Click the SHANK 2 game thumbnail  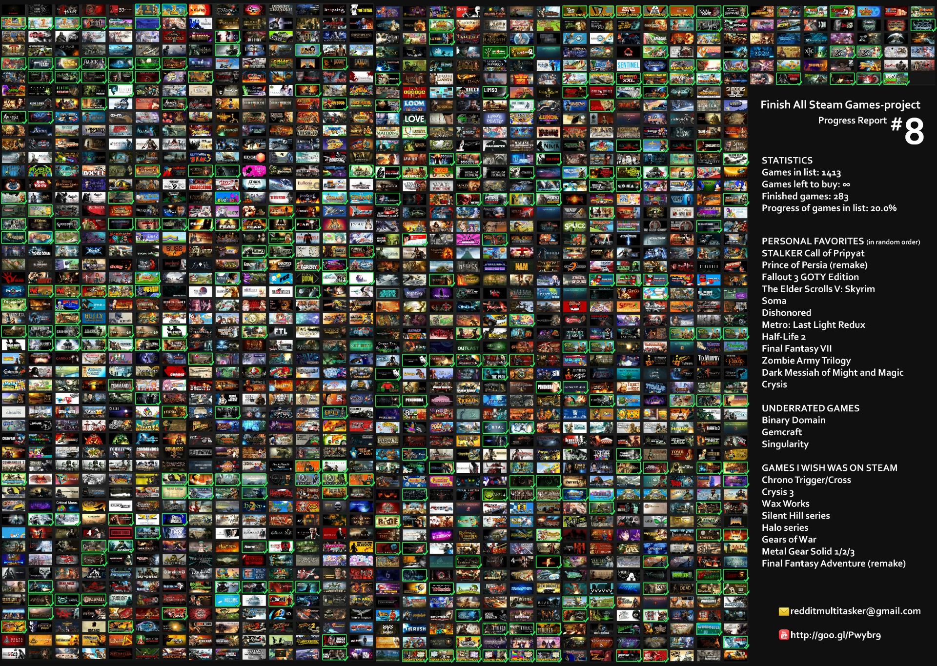pos(628,104)
